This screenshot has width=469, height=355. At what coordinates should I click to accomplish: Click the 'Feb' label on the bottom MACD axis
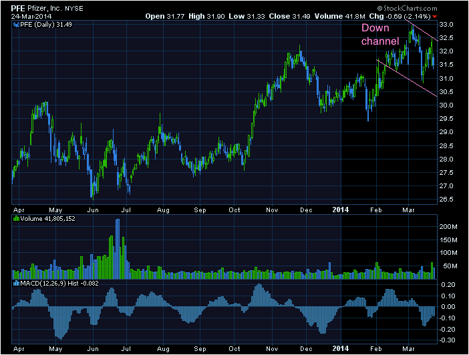(376, 349)
